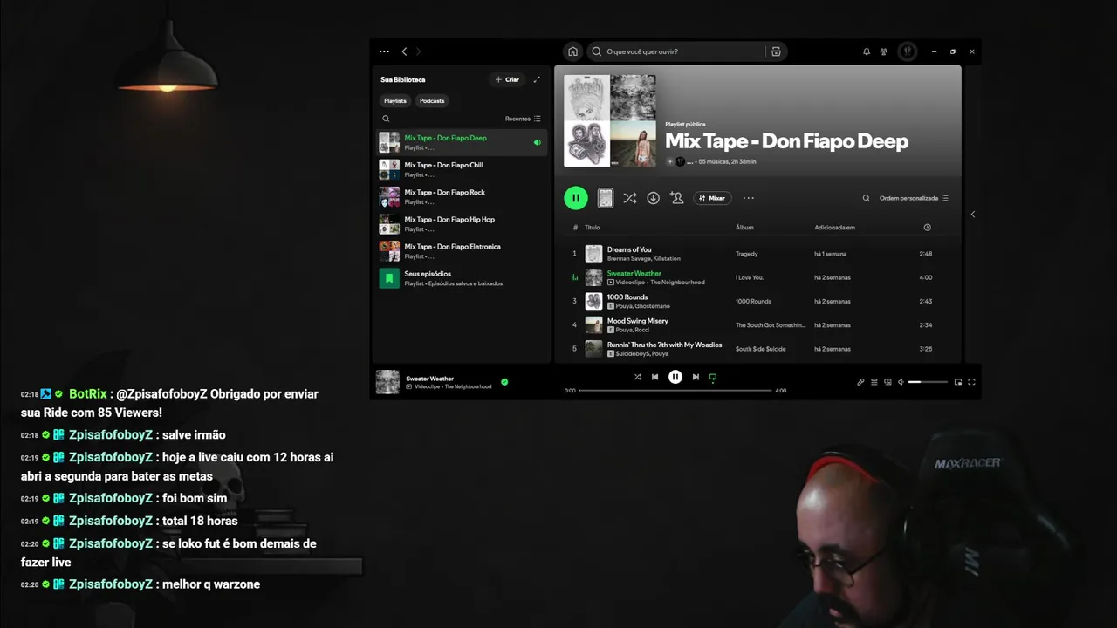Open the artist link Brennan Savage
The image size is (1117, 628).
(628, 259)
